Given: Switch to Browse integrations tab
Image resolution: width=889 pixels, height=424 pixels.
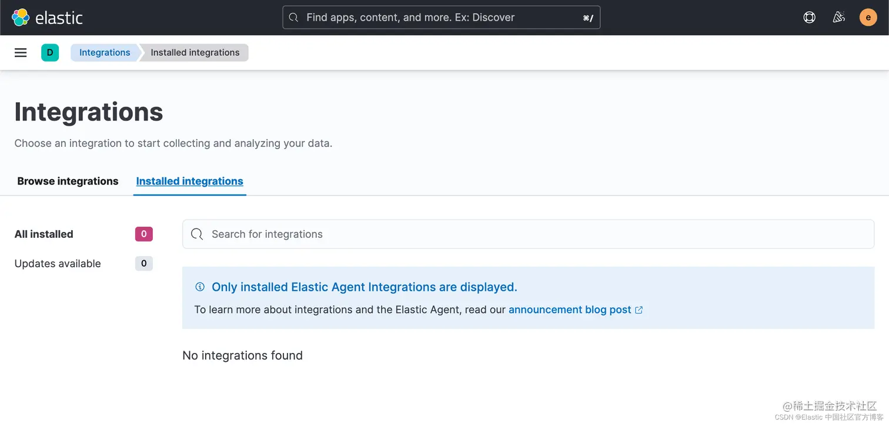Looking at the screenshot, I should click(68, 181).
